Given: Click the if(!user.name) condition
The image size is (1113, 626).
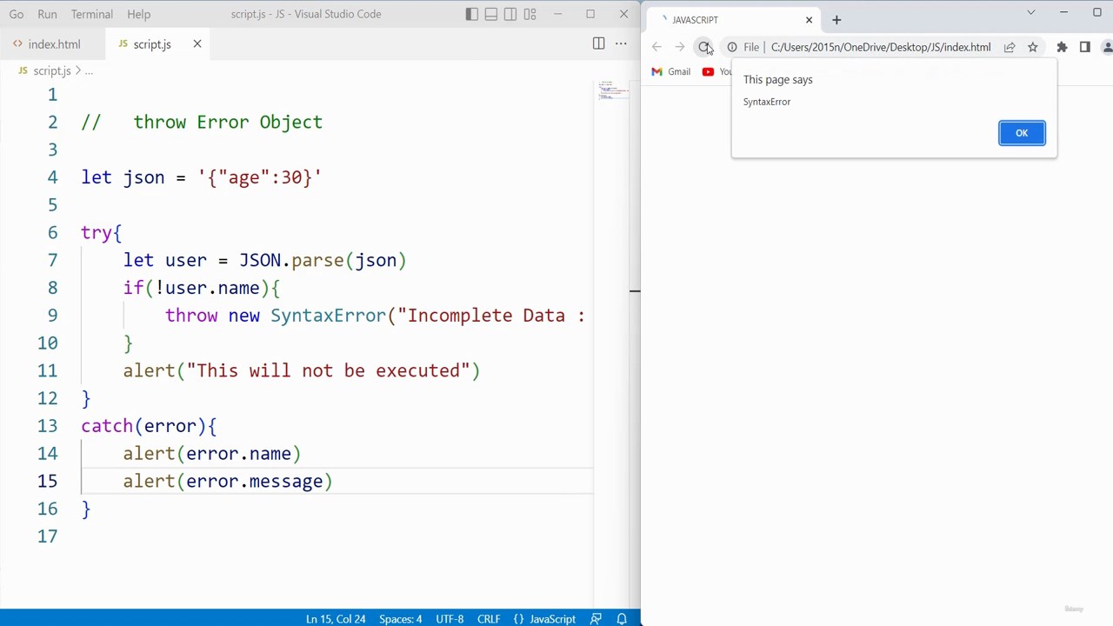Looking at the screenshot, I should click(x=202, y=289).
